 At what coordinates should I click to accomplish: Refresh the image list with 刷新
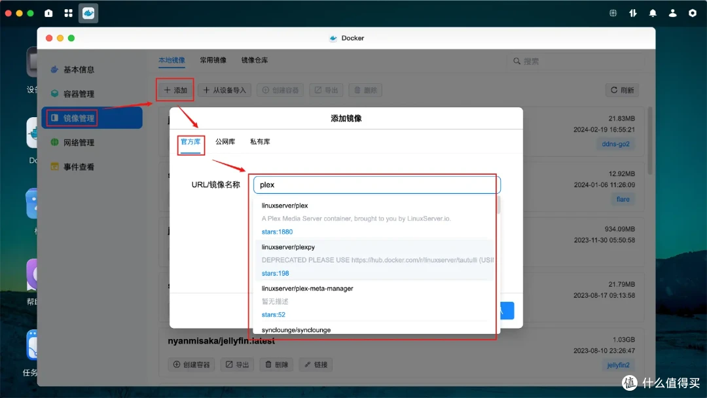[623, 90]
